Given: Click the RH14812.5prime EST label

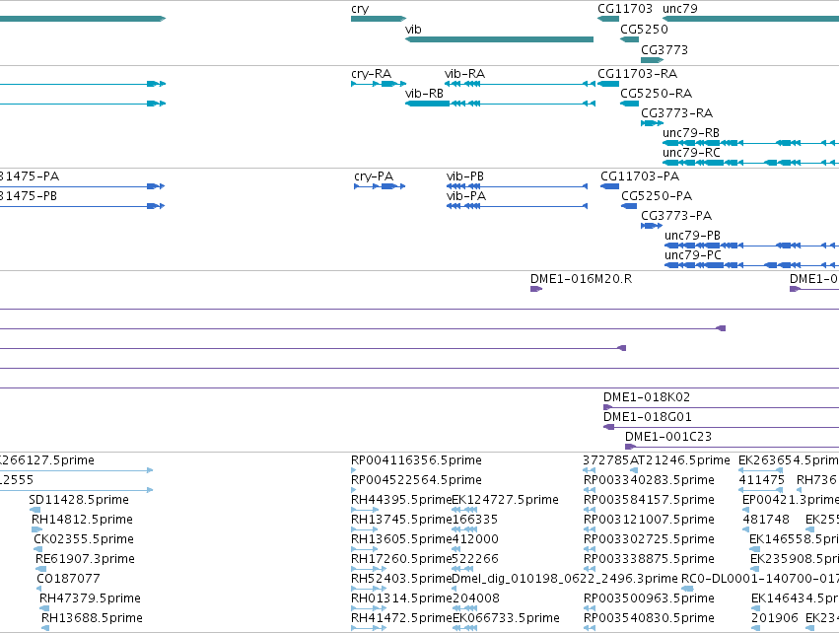Looking at the screenshot, I should (x=82, y=520).
